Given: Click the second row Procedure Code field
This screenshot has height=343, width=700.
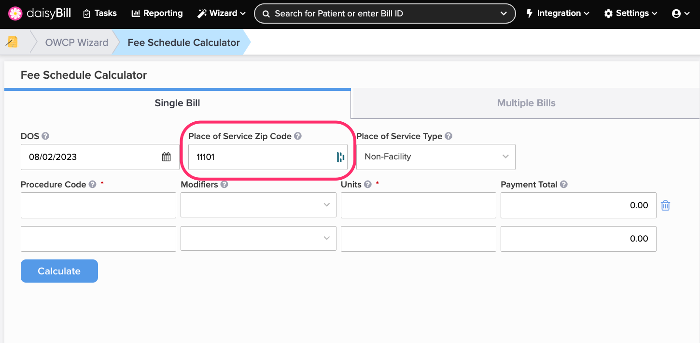Looking at the screenshot, I should [x=98, y=239].
